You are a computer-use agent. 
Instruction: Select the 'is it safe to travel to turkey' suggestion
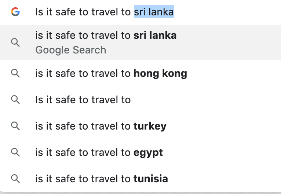(x=140, y=126)
